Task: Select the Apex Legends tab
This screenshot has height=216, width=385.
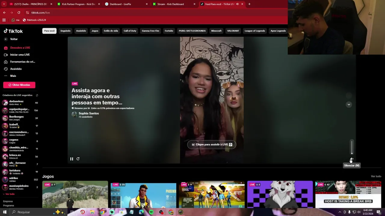Action: pos(278,31)
